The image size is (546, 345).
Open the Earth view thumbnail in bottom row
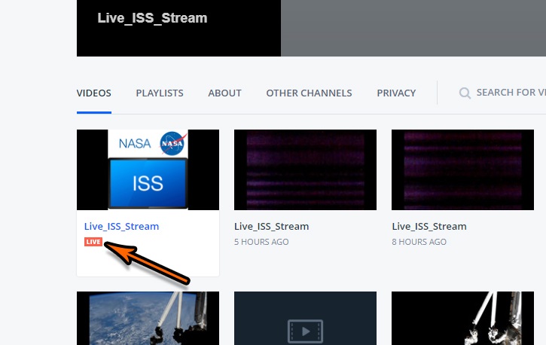[148, 319]
